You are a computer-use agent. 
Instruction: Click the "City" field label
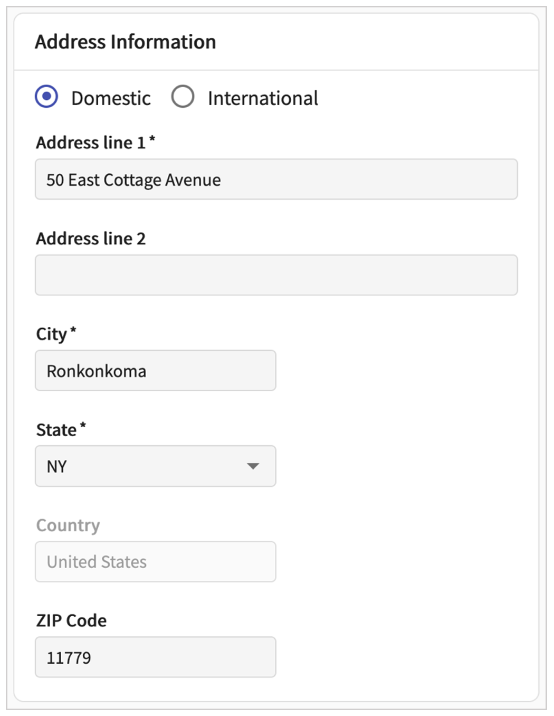pyautogui.click(x=51, y=334)
